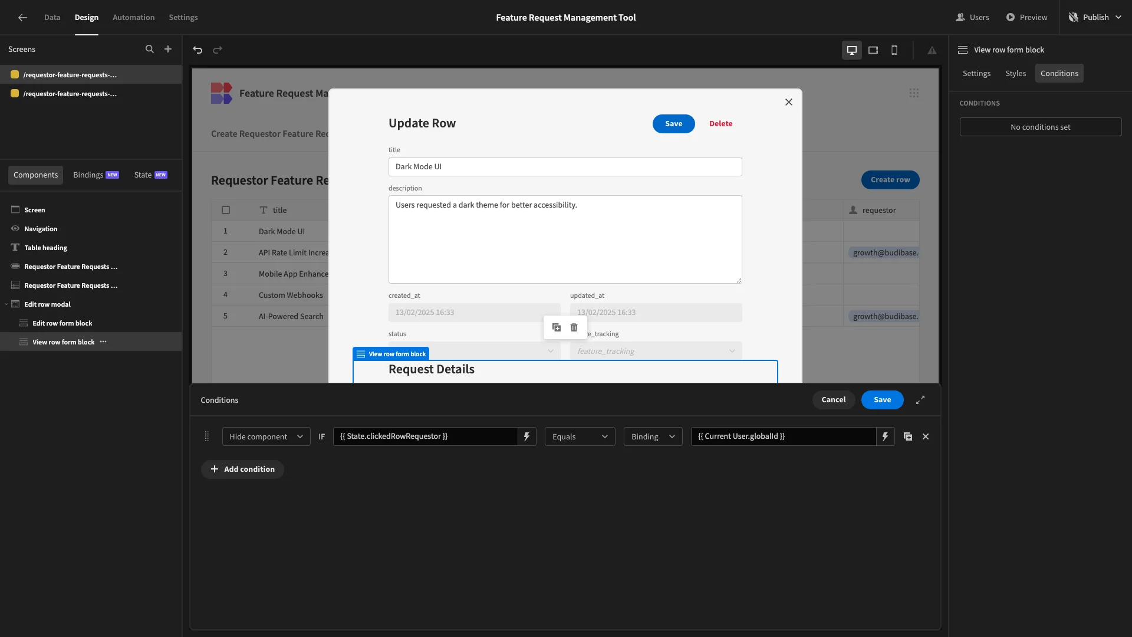This screenshot has width=1132, height=637.
Task: Click the Current User.globalId value field
Action: (783, 436)
